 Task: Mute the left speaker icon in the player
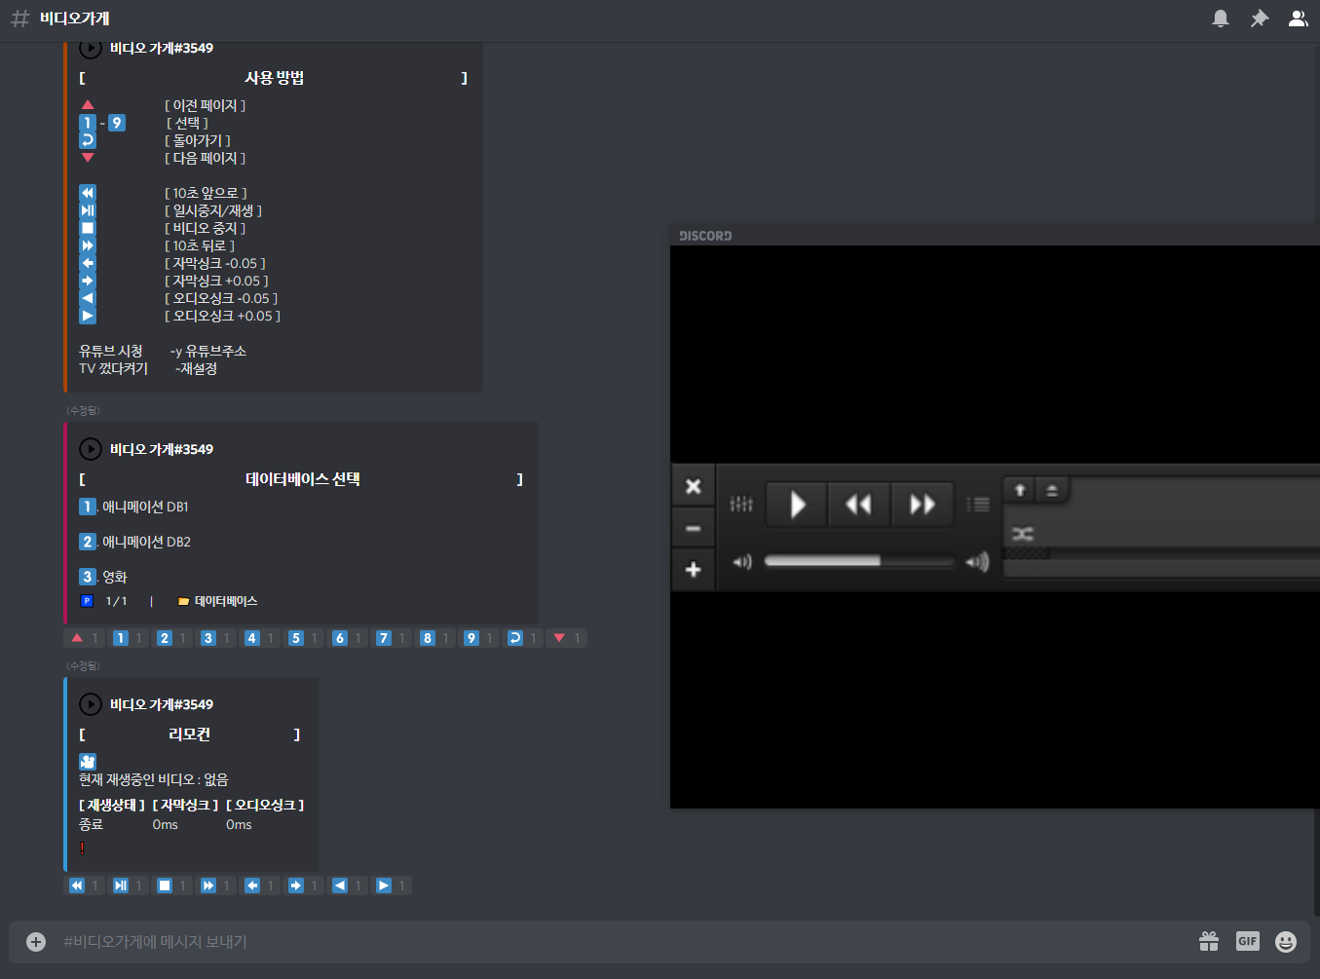[x=741, y=562]
